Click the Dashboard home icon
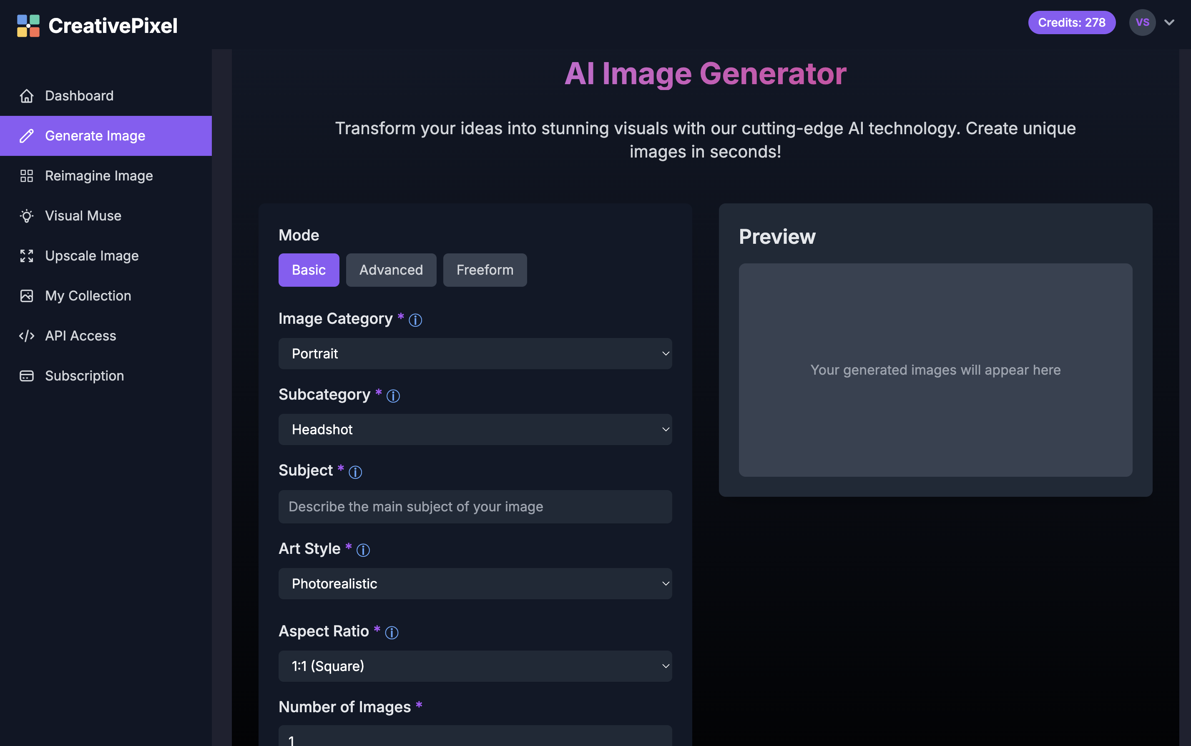1191x746 pixels. click(27, 96)
